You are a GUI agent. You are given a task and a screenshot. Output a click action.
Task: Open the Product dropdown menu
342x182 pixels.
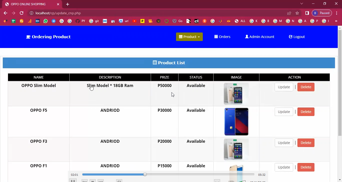189,37
